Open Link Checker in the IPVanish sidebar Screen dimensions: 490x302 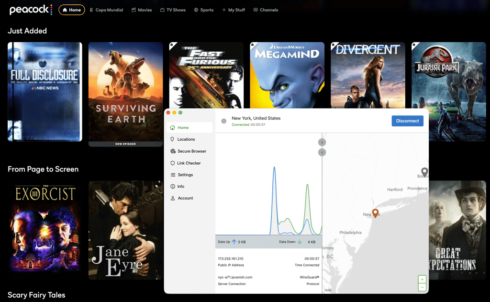click(x=189, y=163)
